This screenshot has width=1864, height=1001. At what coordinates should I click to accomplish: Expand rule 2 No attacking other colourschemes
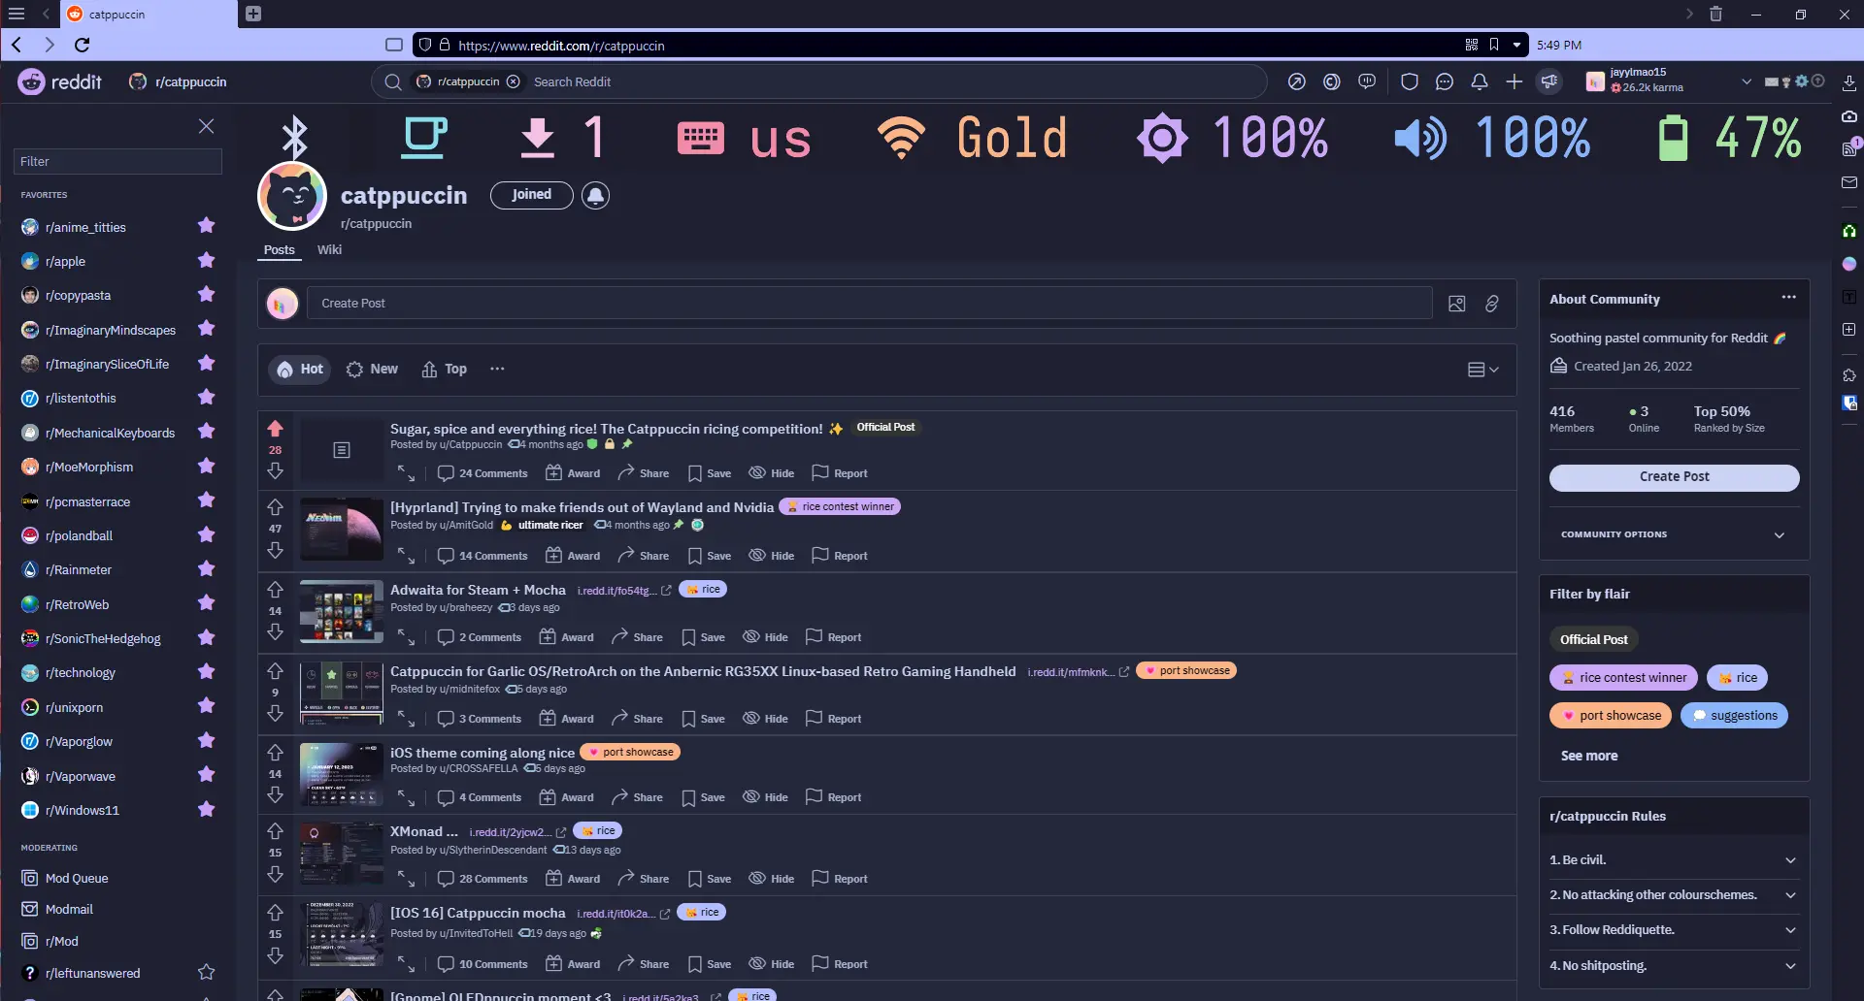[1674, 895]
